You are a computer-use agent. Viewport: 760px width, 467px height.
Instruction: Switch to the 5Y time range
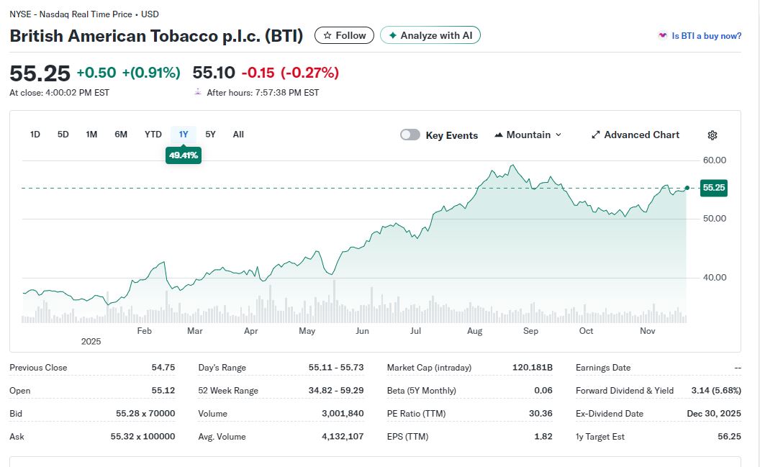210,135
